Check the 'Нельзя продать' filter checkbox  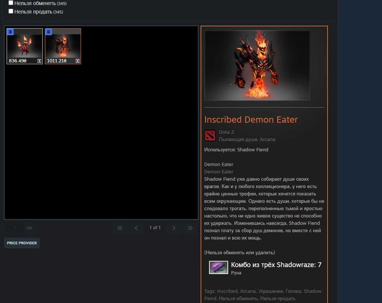pyautogui.click(x=11, y=11)
